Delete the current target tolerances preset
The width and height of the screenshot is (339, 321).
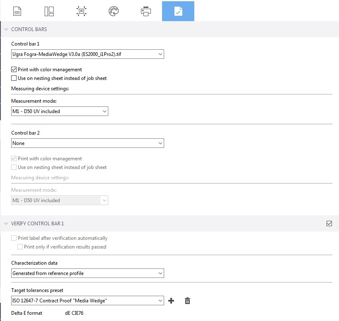pos(187,301)
